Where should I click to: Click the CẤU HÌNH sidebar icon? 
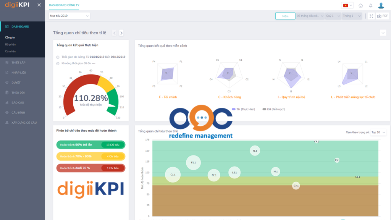point(7,113)
